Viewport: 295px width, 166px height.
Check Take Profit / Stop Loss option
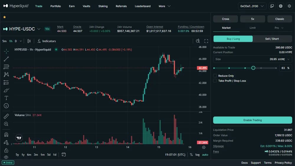(215, 81)
